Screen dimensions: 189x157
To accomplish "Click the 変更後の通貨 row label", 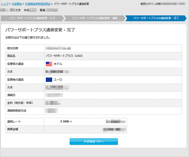I will (15, 80).
